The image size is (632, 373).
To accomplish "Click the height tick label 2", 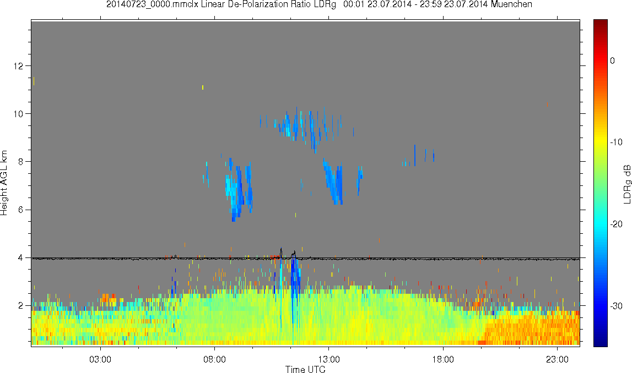I will [20, 306].
